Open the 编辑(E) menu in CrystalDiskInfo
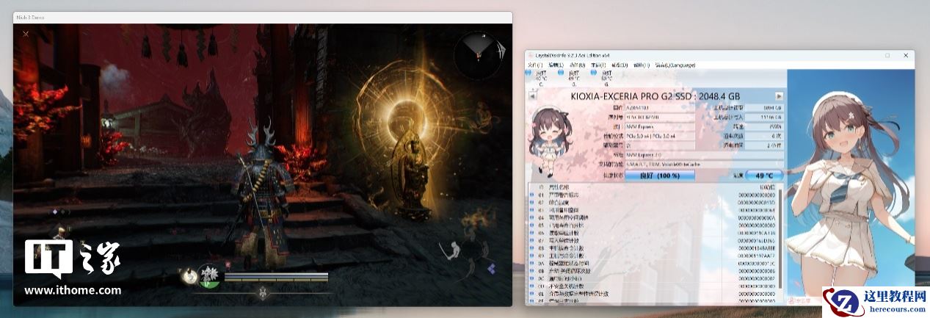930x318 pixels. [x=556, y=65]
